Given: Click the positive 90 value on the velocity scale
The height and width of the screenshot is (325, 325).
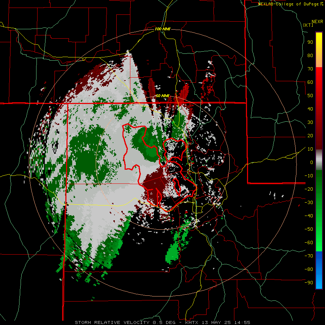Looking at the screenshot, I should click(x=310, y=42).
